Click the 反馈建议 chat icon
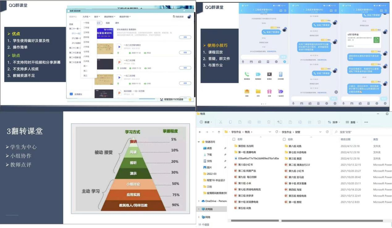Screen dimensions: 392x228 click(72, 94)
